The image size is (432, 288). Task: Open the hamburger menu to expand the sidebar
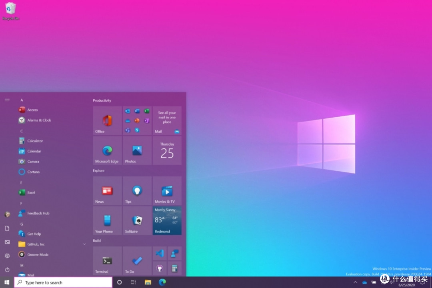7,100
